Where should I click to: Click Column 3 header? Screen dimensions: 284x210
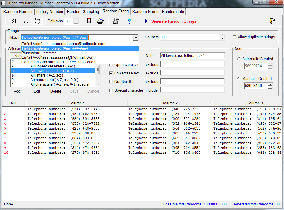[247, 103]
